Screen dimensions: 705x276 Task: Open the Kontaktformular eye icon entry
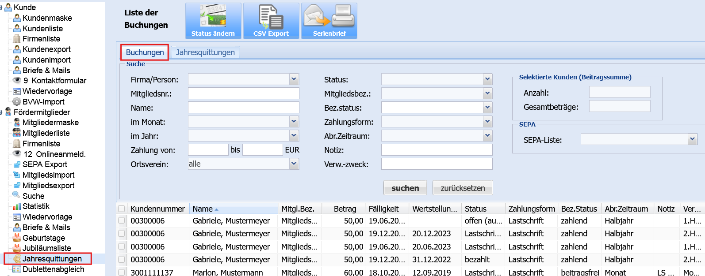(17, 80)
